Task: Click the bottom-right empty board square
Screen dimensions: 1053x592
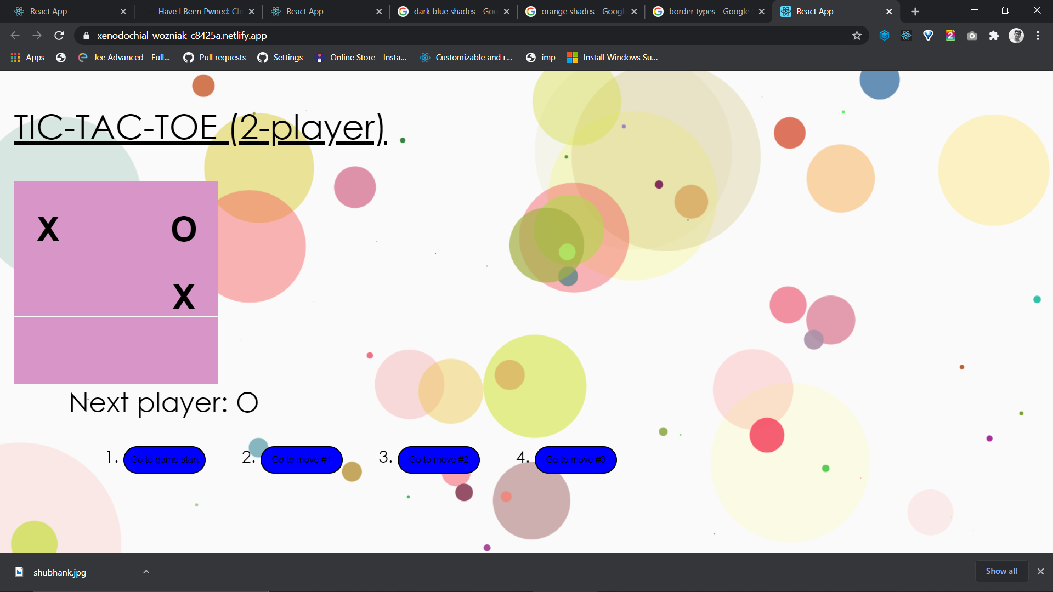Action: [184, 350]
